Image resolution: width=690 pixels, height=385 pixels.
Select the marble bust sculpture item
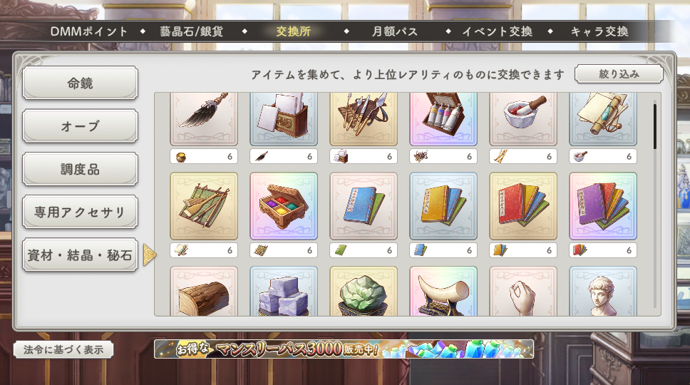603,291
